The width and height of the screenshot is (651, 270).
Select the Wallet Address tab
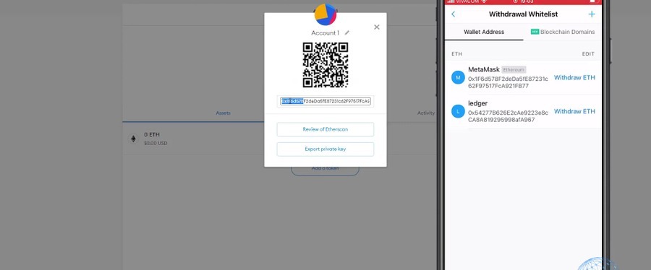coord(484,32)
